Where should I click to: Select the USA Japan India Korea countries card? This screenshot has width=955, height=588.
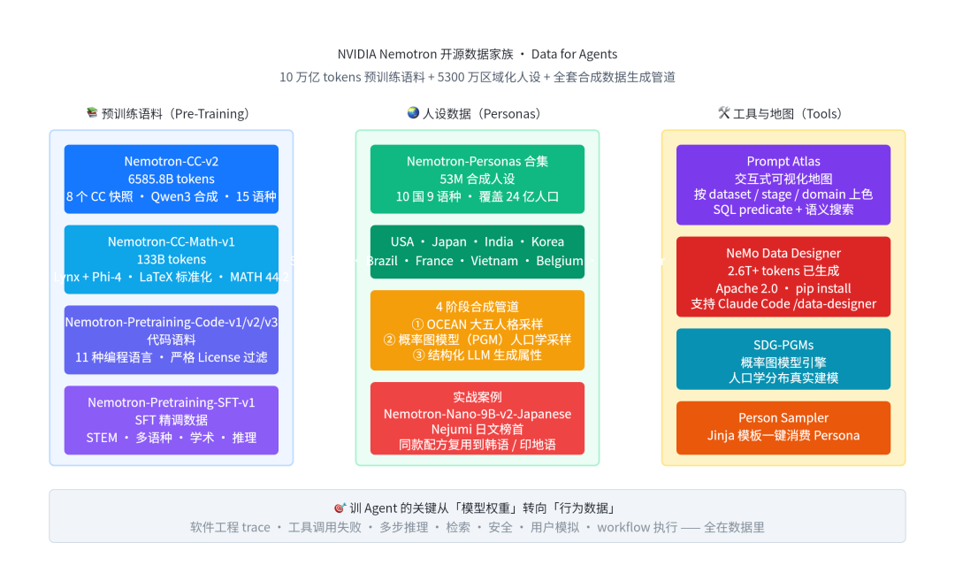click(x=477, y=251)
